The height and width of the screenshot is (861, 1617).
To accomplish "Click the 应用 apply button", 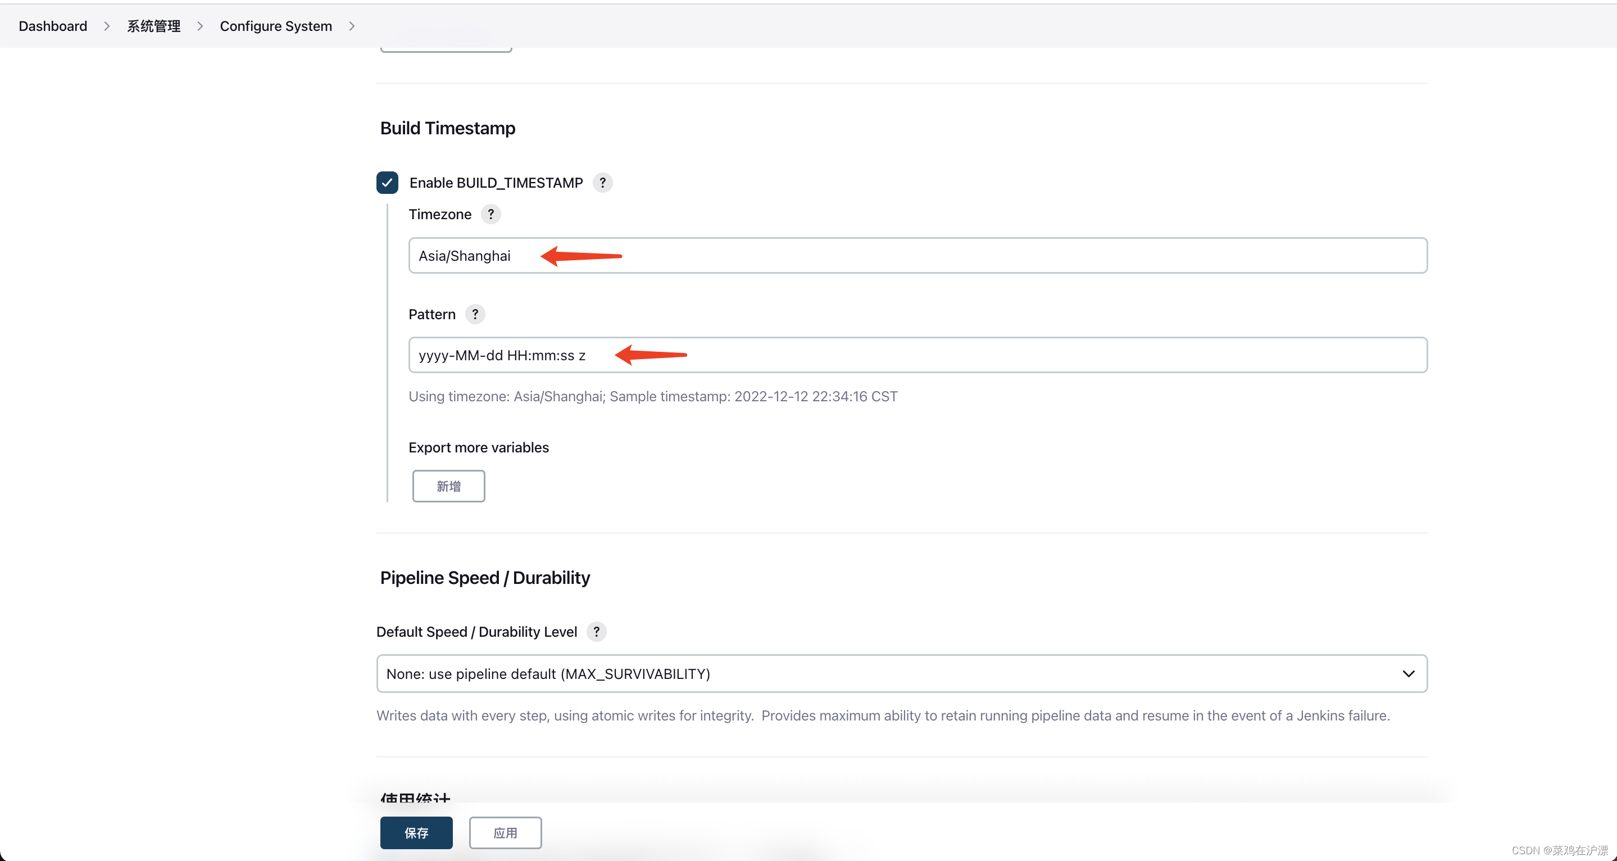I will (x=505, y=833).
